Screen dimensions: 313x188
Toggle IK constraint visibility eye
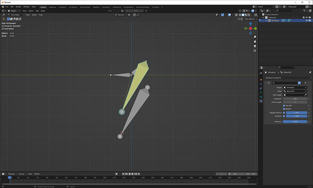pyautogui.click(x=299, y=83)
